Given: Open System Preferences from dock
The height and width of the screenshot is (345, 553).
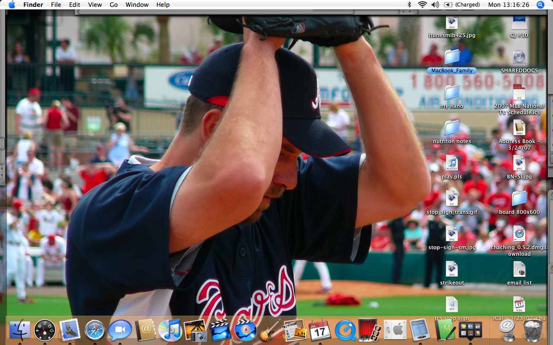Looking at the screenshot, I should point(395,330).
